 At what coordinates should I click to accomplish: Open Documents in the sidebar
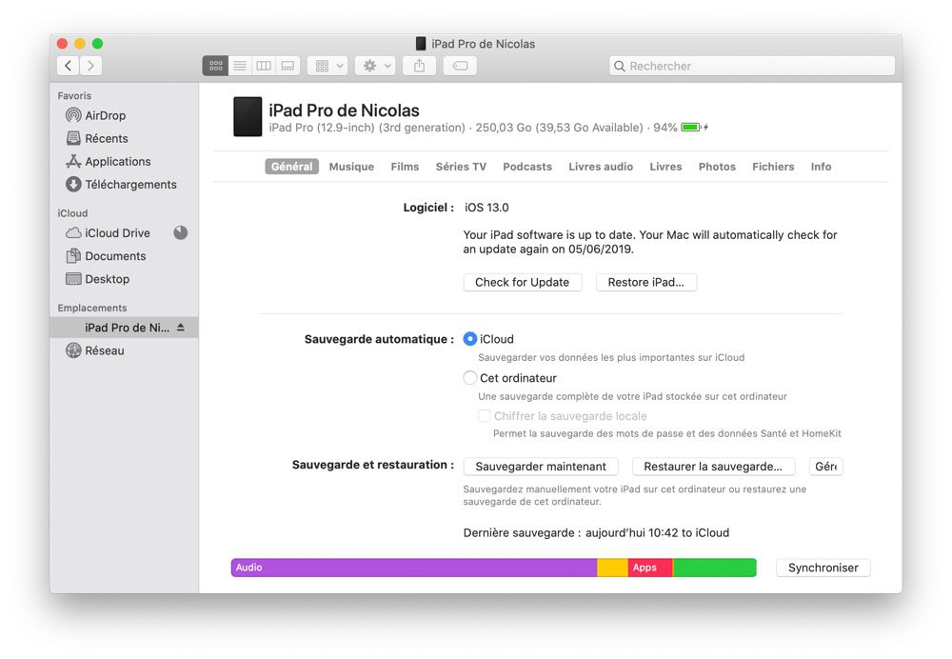pos(125,256)
